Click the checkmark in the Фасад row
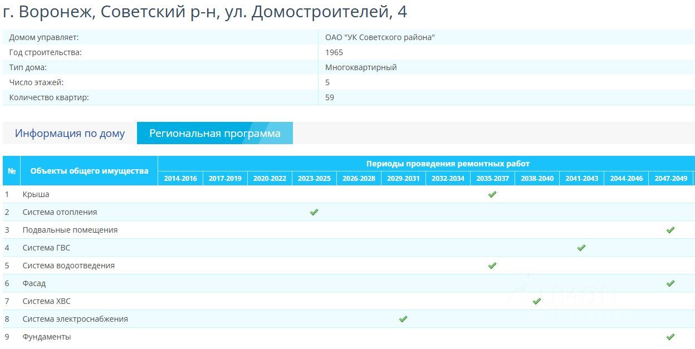Screen dimensions: 695x349 [670, 283]
